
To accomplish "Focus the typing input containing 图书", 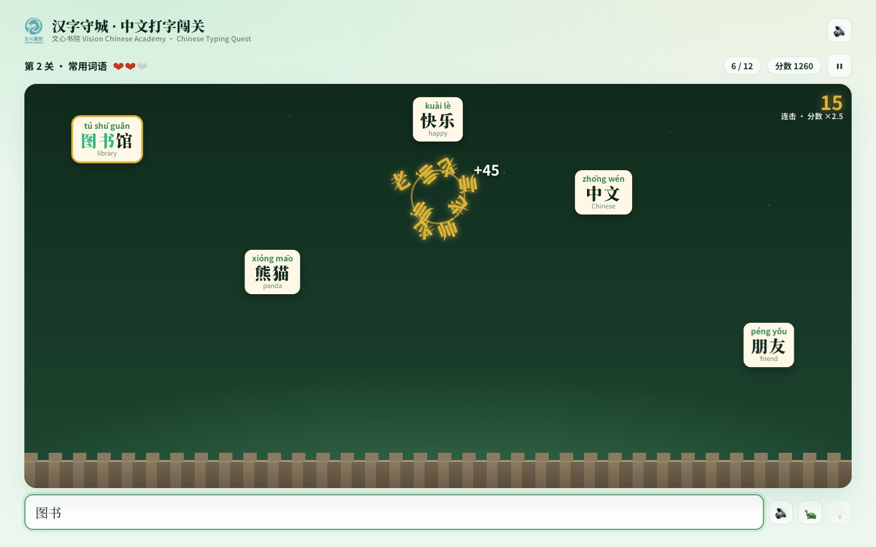I will click(394, 512).
